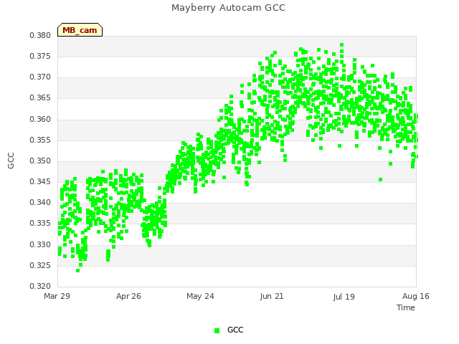Screen dimensions: 459x344
Task: Click the Aug 16 x-axis label
Action: (416, 296)
